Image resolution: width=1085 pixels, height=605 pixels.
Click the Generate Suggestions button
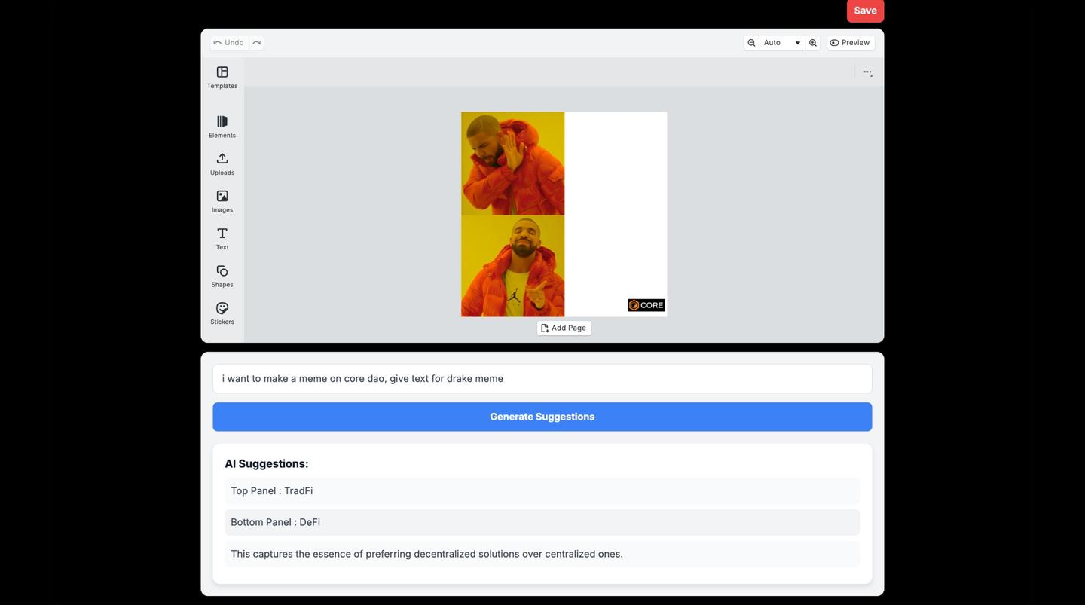(x=542, y=417)
